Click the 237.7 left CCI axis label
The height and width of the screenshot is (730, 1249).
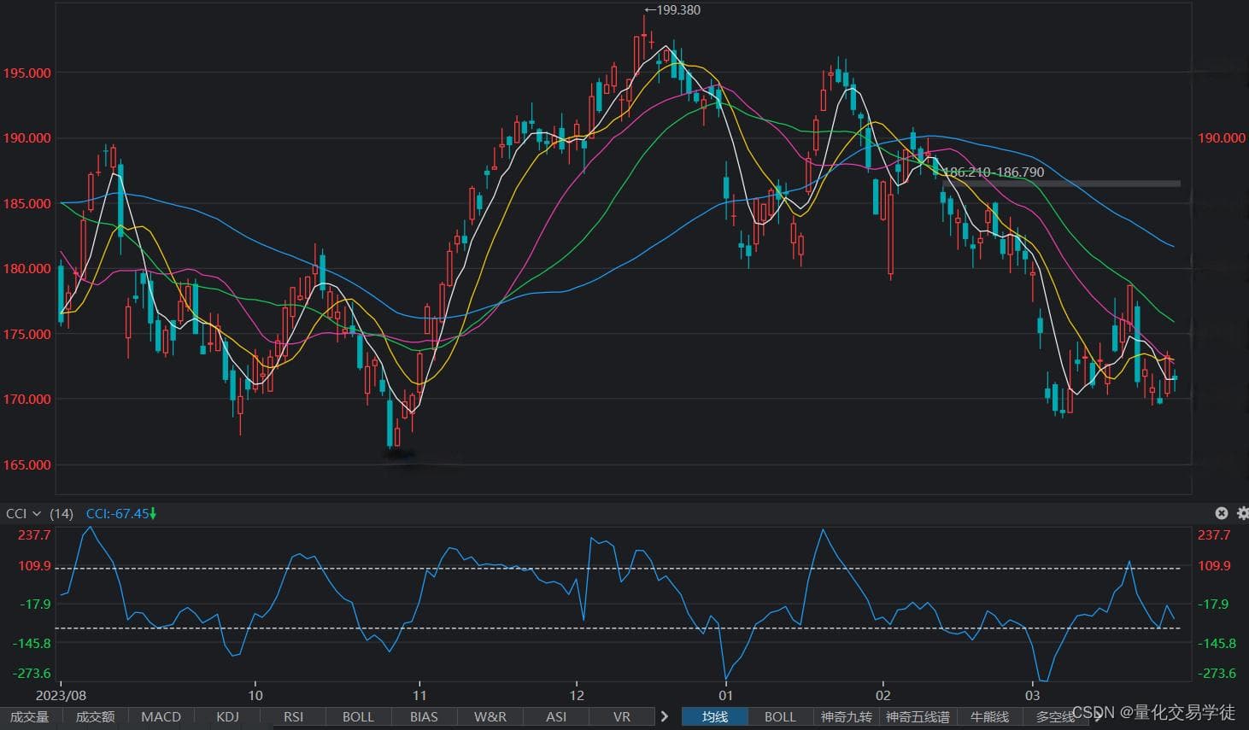coord(34,535)
